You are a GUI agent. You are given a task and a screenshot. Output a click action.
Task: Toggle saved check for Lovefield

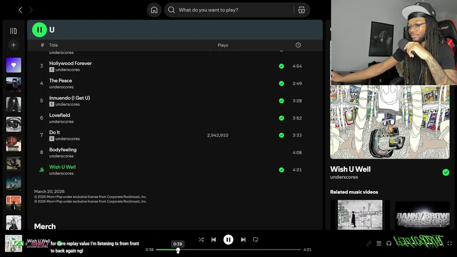tap(281, 118)
